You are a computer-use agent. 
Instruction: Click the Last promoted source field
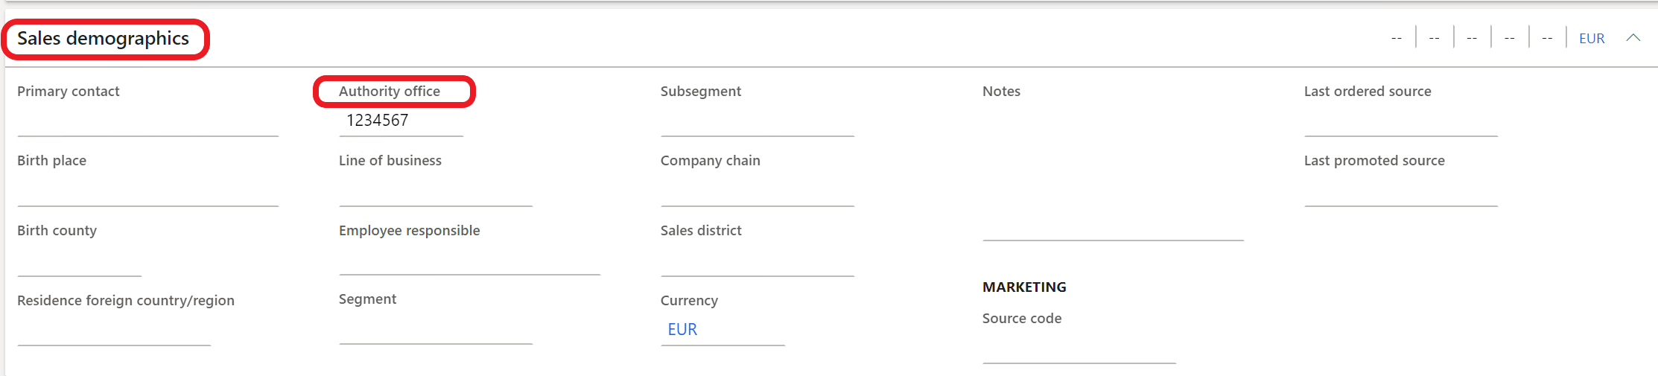1400,191
